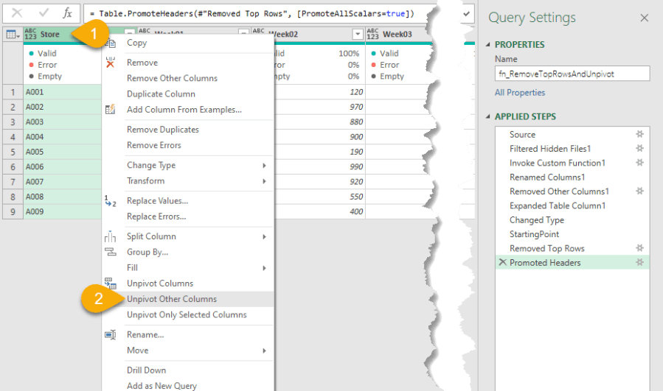Screen dimensions: 663x391
Task: Open the gear settings for the Source step
Action: (x=640, y=135)
